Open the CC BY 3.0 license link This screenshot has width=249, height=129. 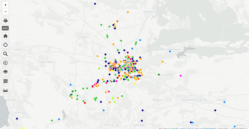pyautogui.click(x=189, y=128)
